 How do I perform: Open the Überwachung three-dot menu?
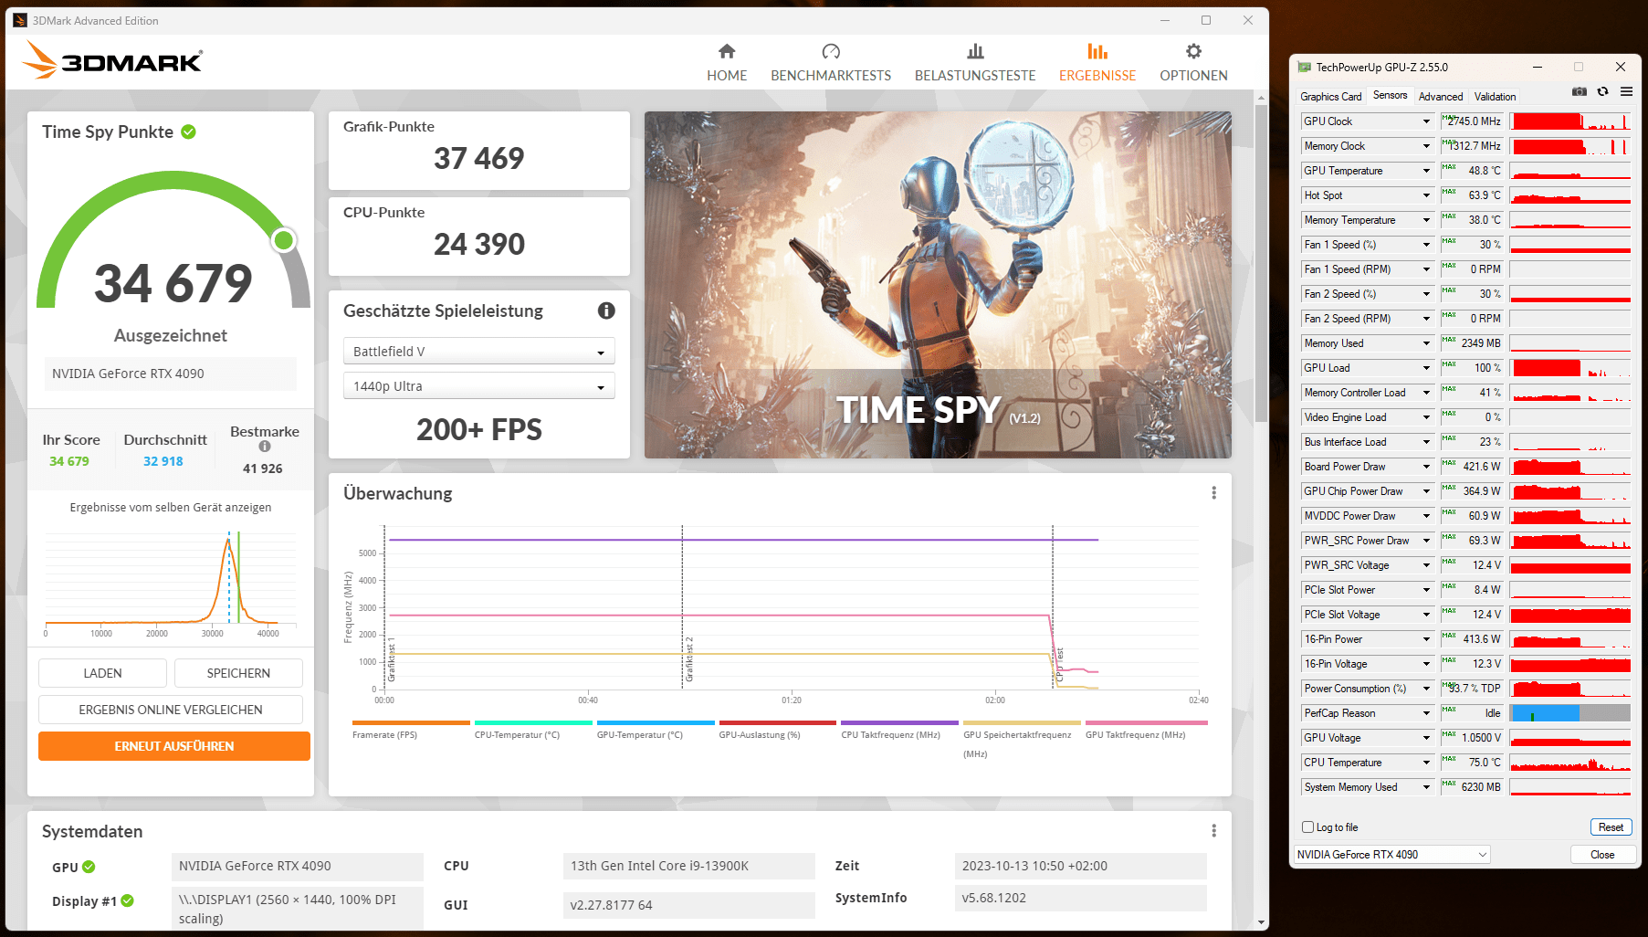pos(1213,493)
